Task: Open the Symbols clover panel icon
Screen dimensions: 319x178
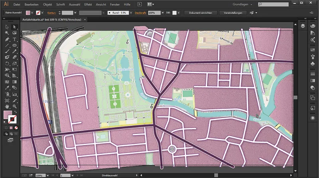Action: 313,64
